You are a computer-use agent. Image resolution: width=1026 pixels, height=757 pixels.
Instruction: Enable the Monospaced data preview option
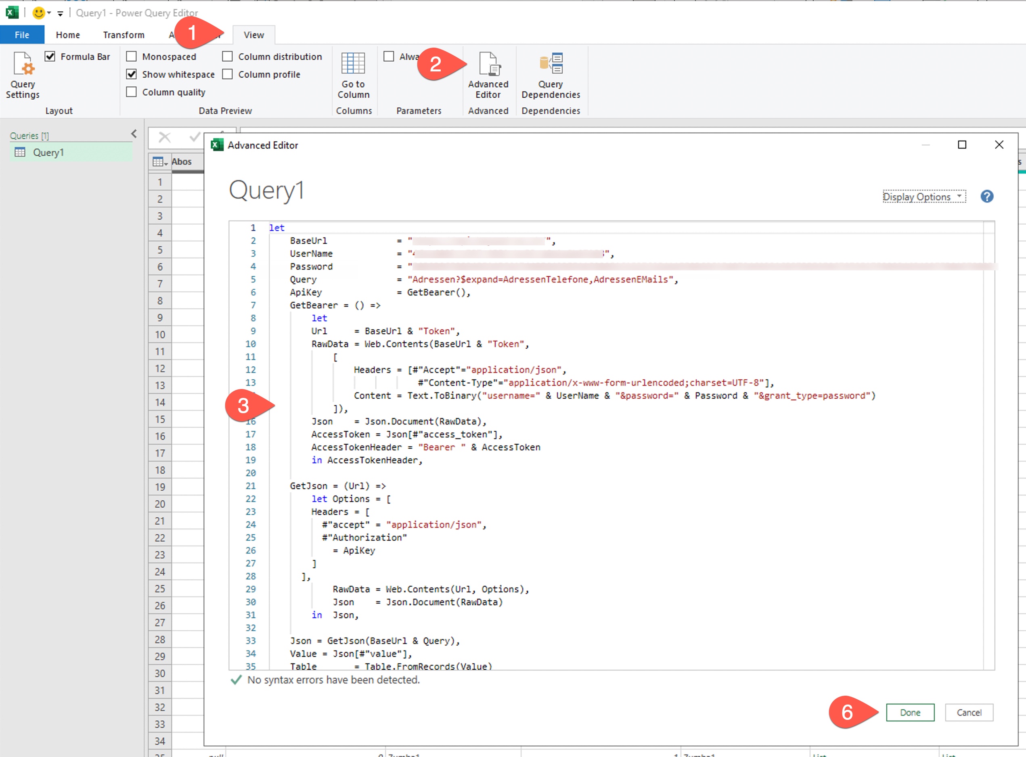[x=131, y=56]
